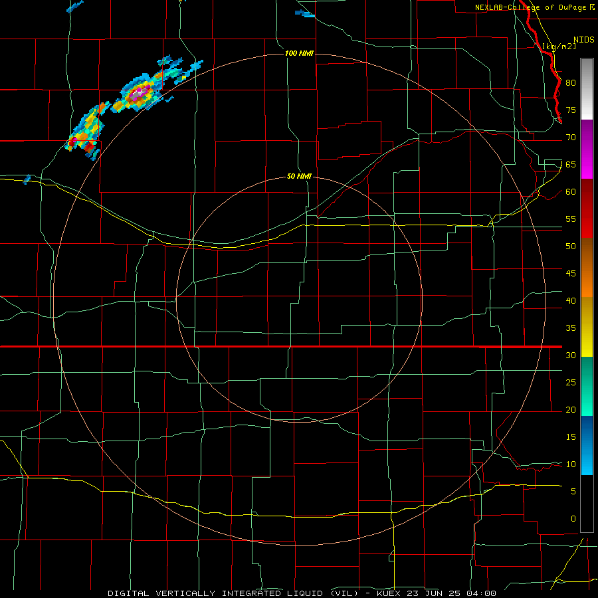
Task: Click the orange-brown segment of the color bar
Action: (587, 267)
